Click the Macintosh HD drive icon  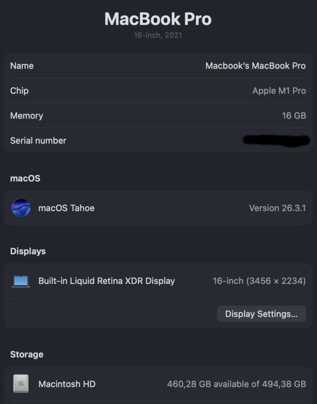[x=21, y=384]
